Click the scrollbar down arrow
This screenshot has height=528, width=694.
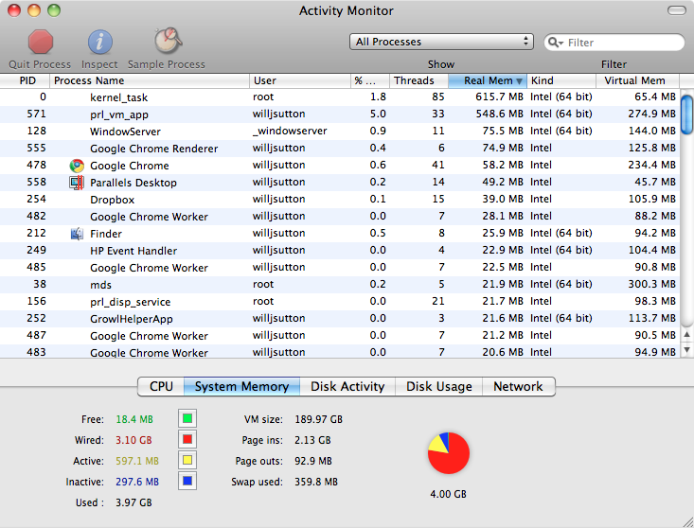(686, 351)
